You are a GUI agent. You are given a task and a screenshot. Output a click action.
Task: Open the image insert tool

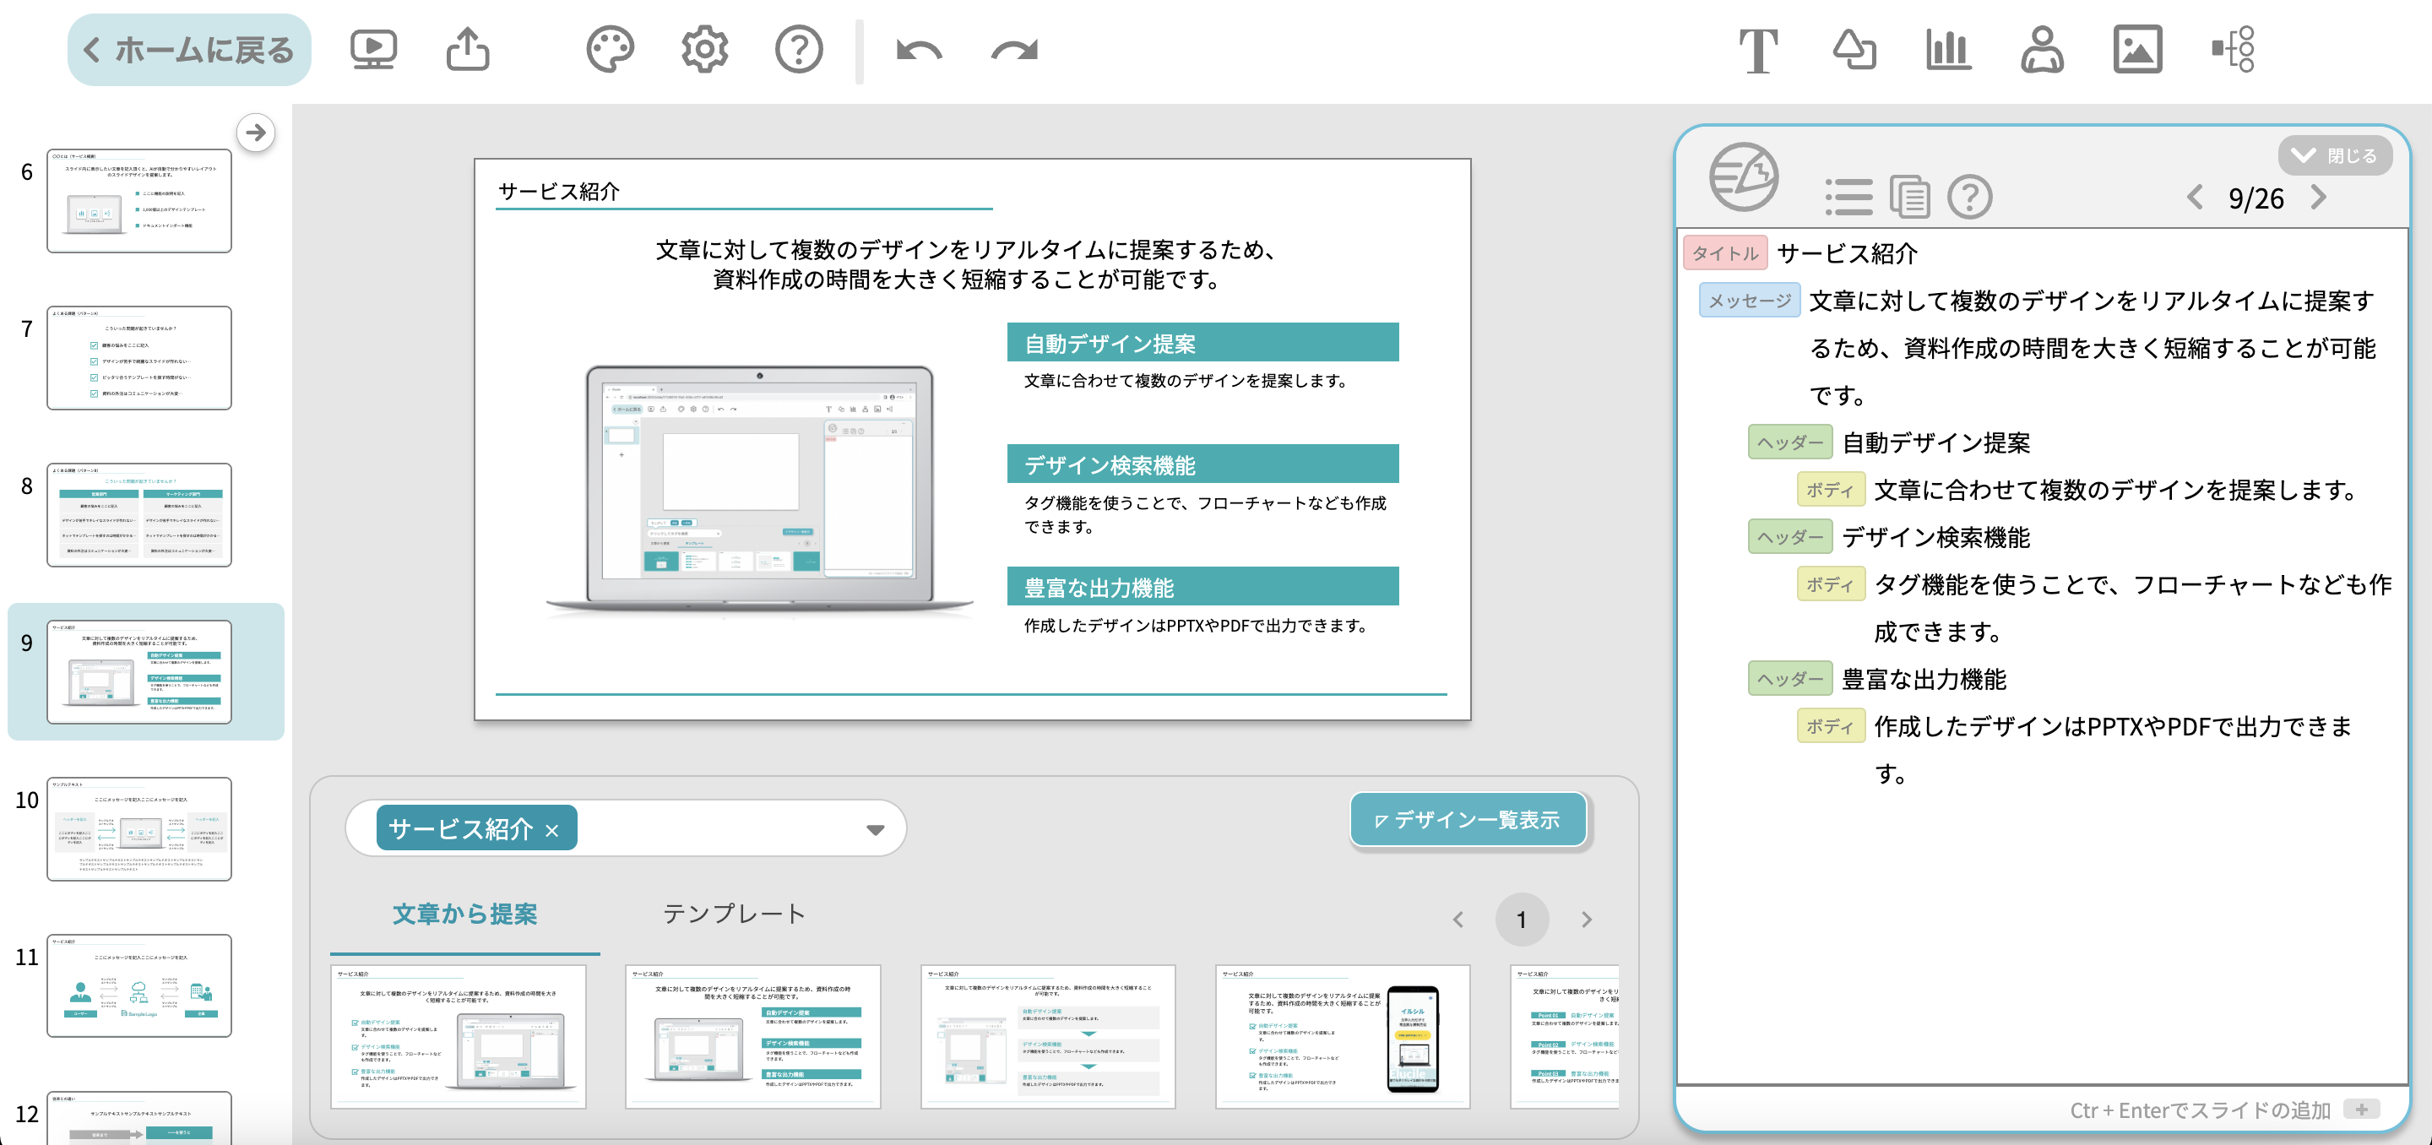tap(2137, 49)
